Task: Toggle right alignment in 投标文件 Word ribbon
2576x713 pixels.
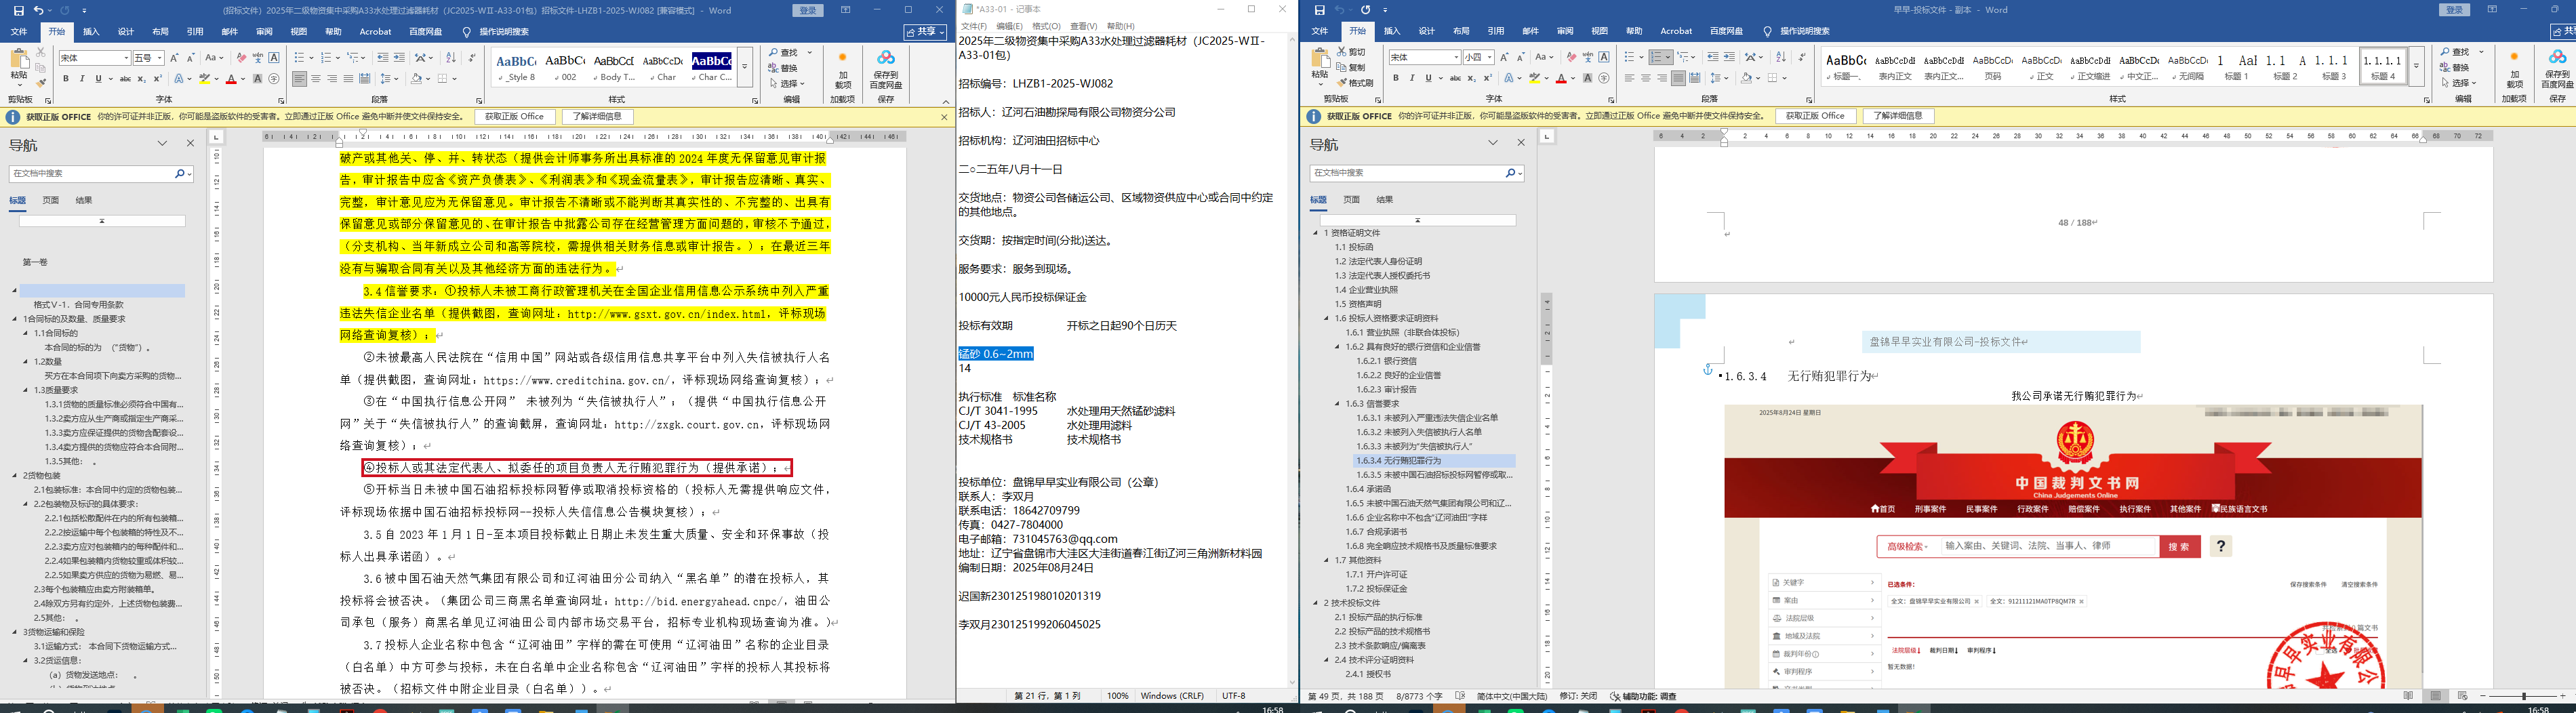Action: point(1662,78)
